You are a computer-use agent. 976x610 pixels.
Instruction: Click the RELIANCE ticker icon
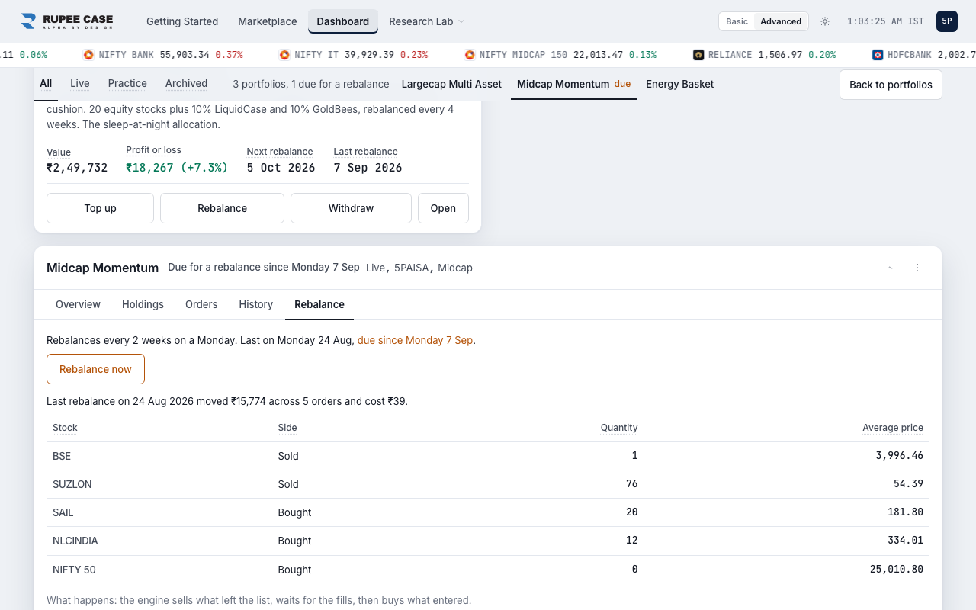click(698, 55)
